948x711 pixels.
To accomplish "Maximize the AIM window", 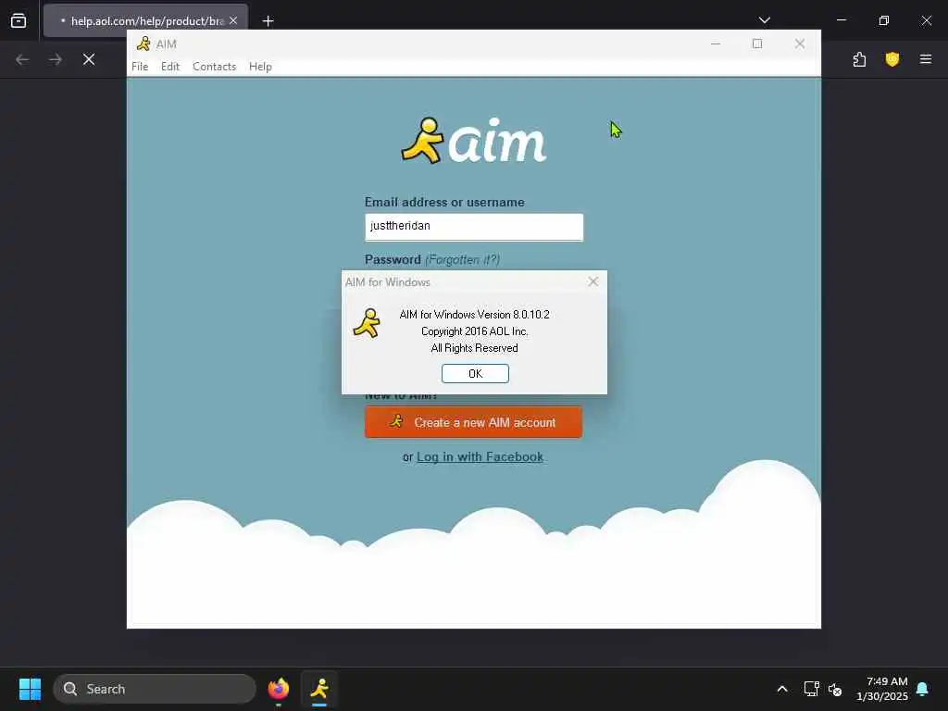I will (x=757, y=44).
